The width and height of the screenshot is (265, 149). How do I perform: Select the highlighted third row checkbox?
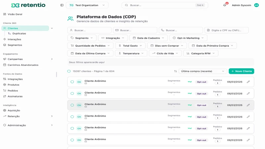point(72,105)
